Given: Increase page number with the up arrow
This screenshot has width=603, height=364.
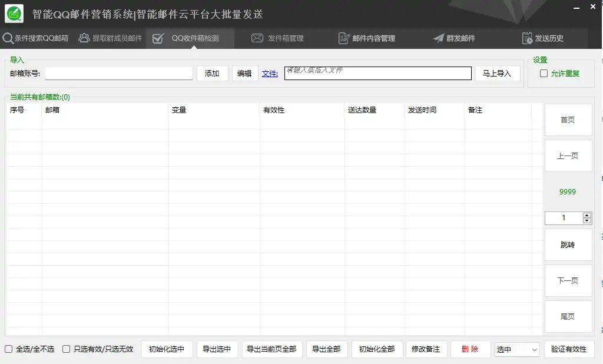Looking at the screenshot, I should coord(587,215).
